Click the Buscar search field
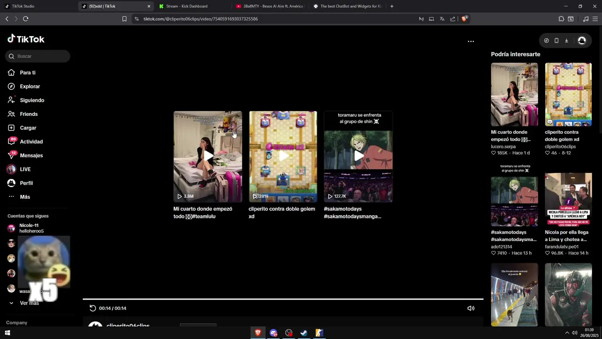 (38, 56)
